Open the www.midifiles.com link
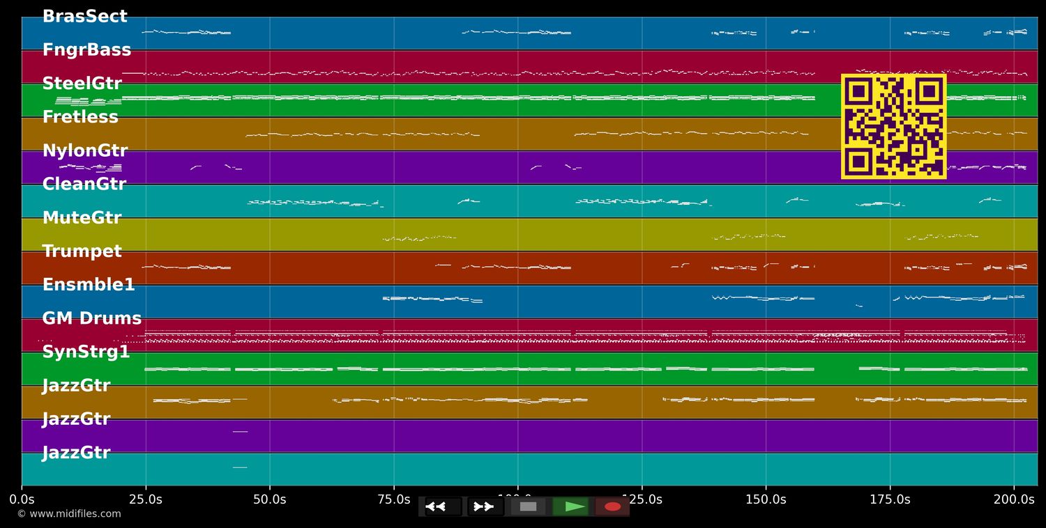Screen dimensions: 1046x528 tap(69, 514)
